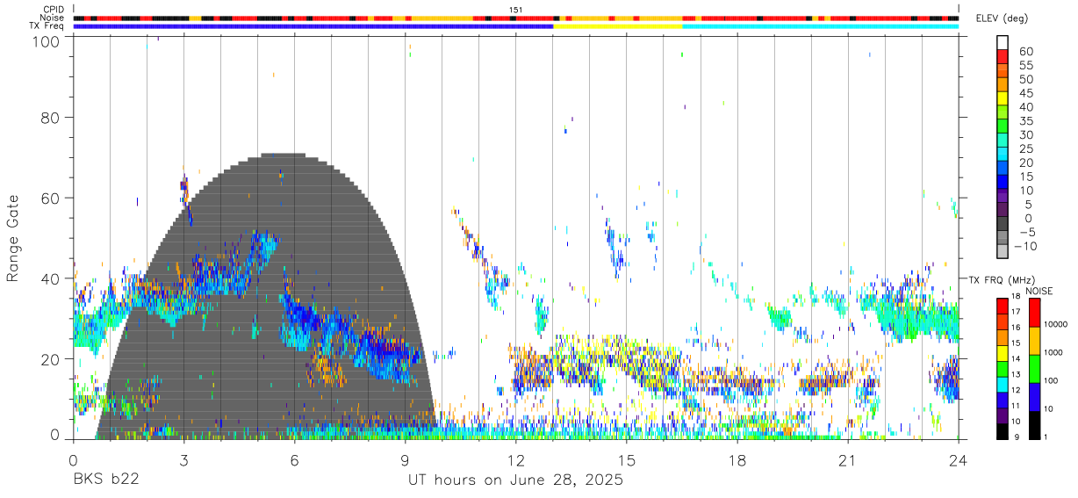Click the 21 tick on the UT hours axis

848,459
